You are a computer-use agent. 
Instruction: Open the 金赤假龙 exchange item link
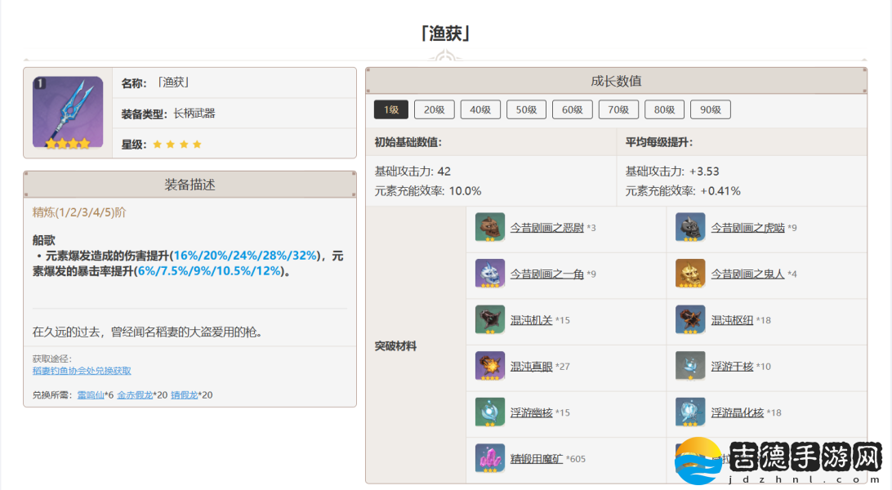coord(134,395)
